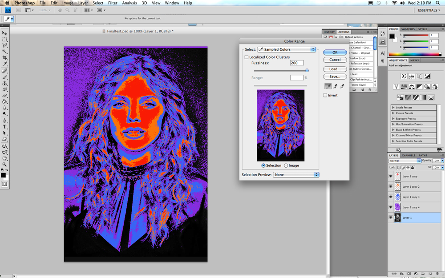Select the Blur tool
The height and width of the screenshot is (278, 445).
pyautogui.click(x=4, y=108)
